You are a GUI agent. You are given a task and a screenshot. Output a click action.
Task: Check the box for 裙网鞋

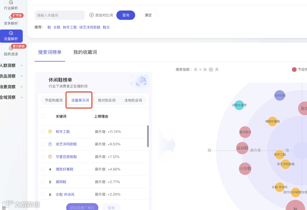43,182
